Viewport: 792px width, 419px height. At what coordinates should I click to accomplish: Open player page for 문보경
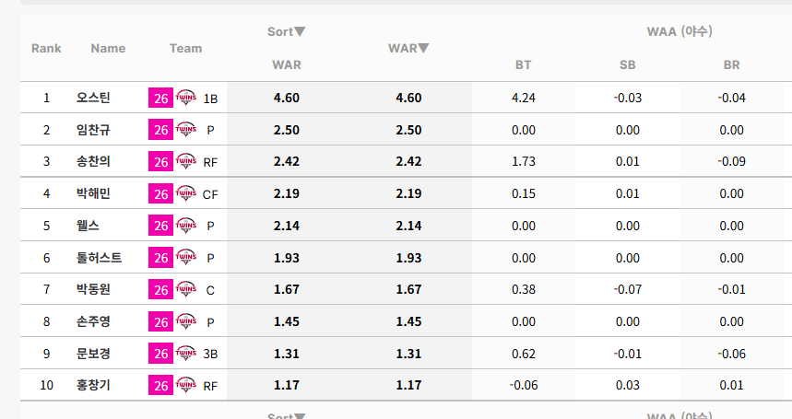[x=93, y=354]
